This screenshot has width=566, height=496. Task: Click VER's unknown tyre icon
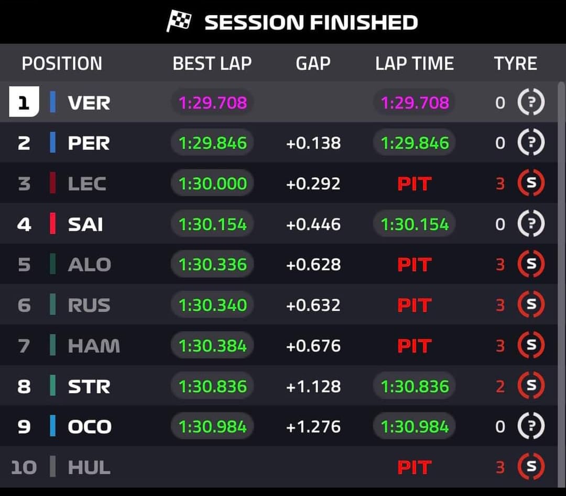pos(531,102)
